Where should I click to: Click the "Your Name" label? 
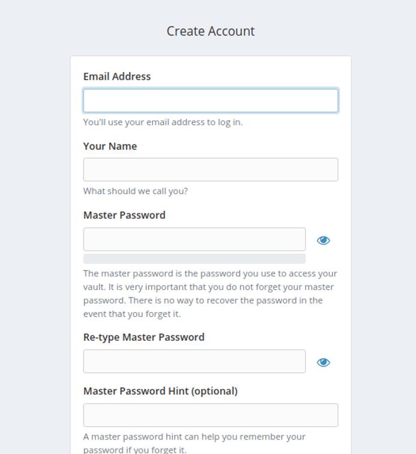pos(110,146)
